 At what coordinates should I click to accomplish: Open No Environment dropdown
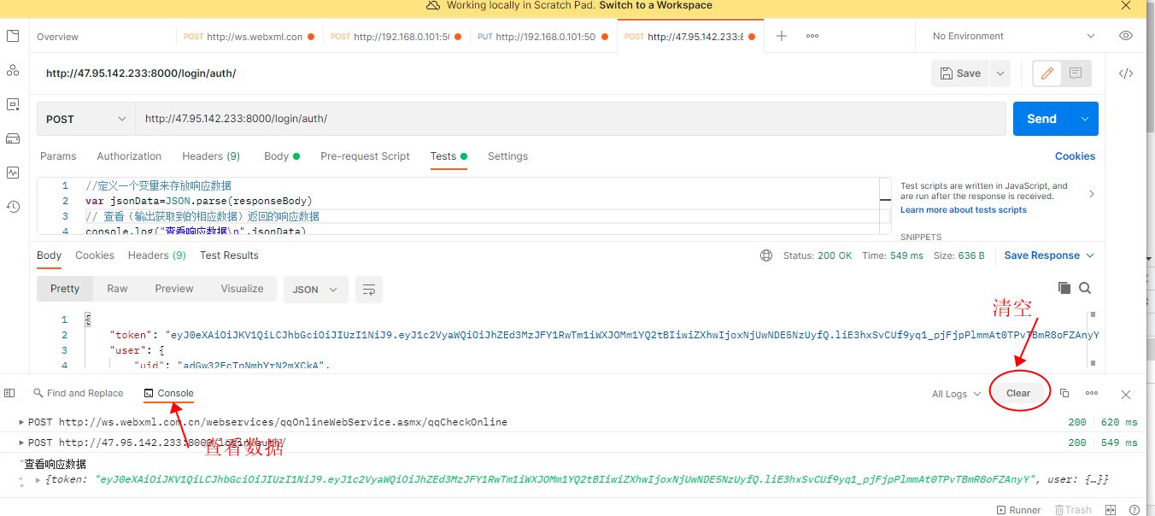(x=1013, y=36)
